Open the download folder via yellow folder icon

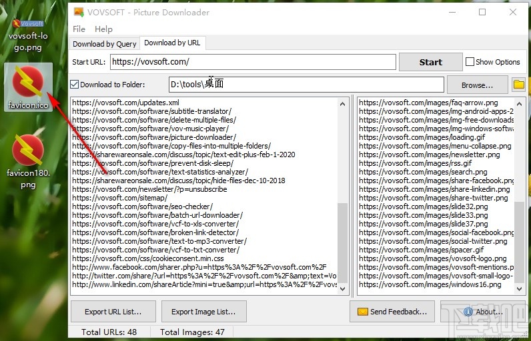519,84
